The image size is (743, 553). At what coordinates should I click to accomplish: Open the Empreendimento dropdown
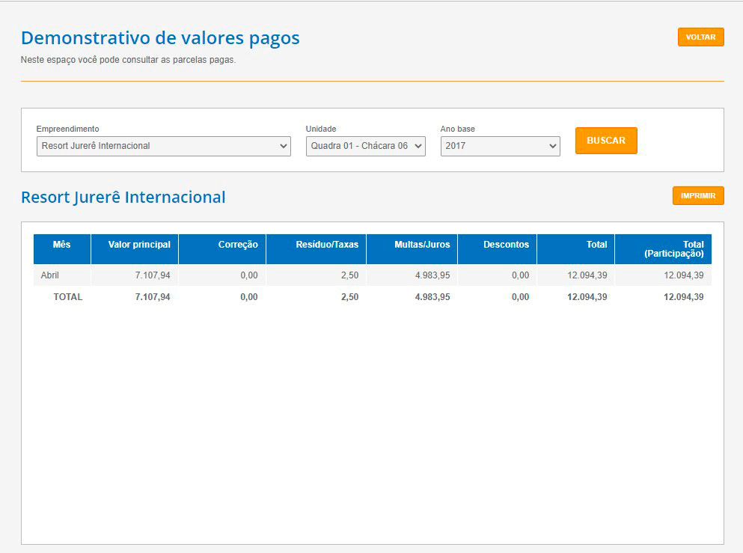[163, 146]
